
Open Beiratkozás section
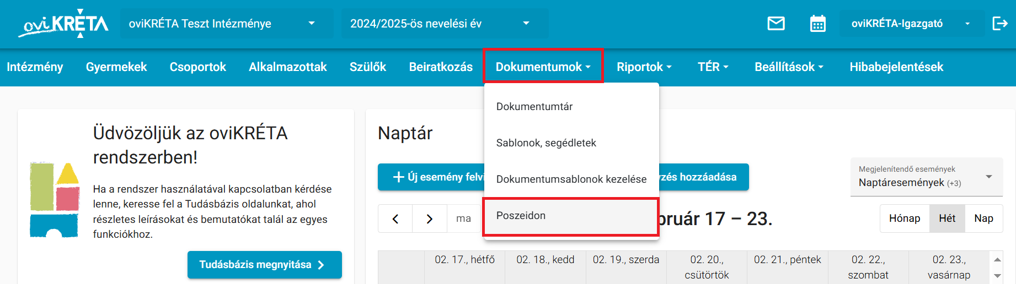pyautogui.click(x=441, y=67)
